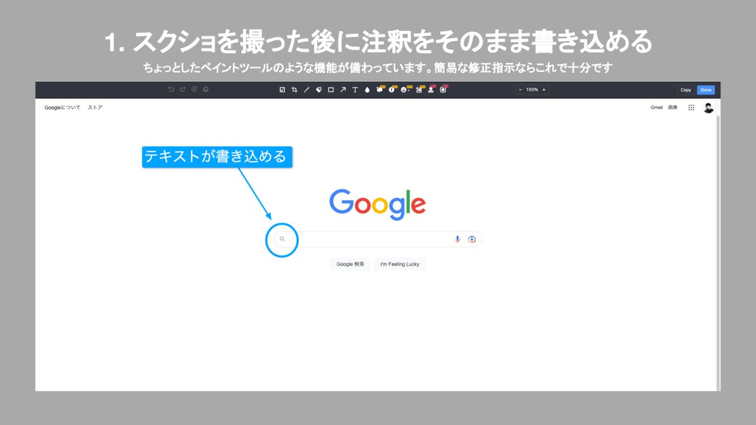Select the arrow drawing tool
756x425 pixels.
tap(343, 89)
